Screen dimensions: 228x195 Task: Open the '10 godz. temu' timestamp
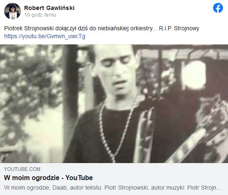(x=40, y=15)
